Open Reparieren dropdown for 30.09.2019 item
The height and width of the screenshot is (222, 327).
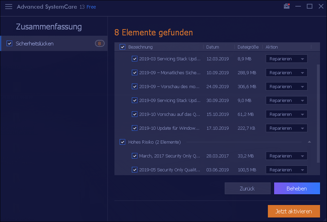(x=287, y=100)
